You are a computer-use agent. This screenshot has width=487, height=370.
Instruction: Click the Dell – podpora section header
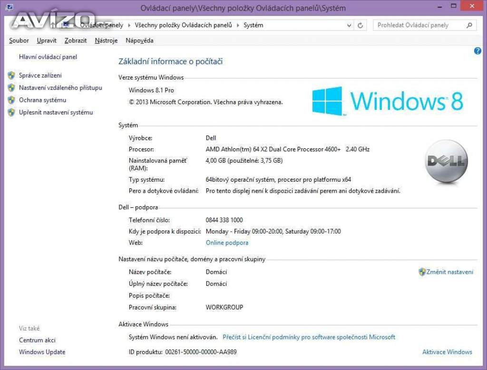(138, 207)
